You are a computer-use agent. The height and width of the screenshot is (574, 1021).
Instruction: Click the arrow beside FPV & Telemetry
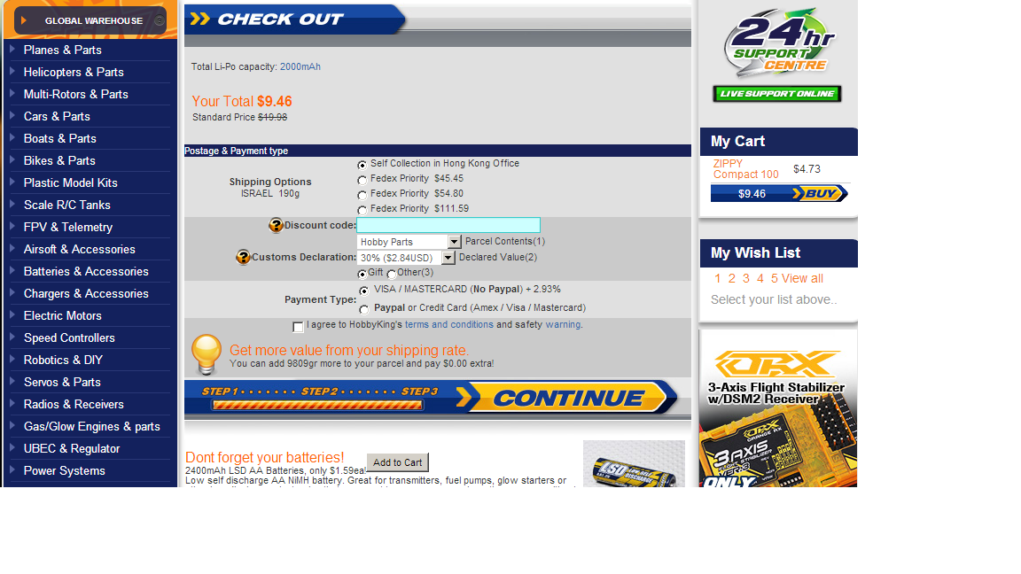click(x=12, y=226)
